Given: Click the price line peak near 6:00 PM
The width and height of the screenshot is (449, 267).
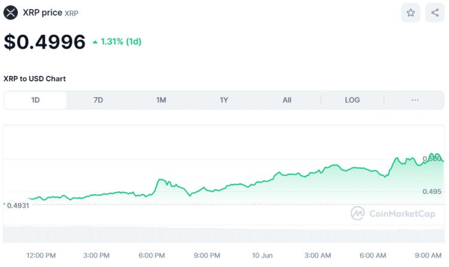Looking at the screenshot, I should tap(160, 180).
